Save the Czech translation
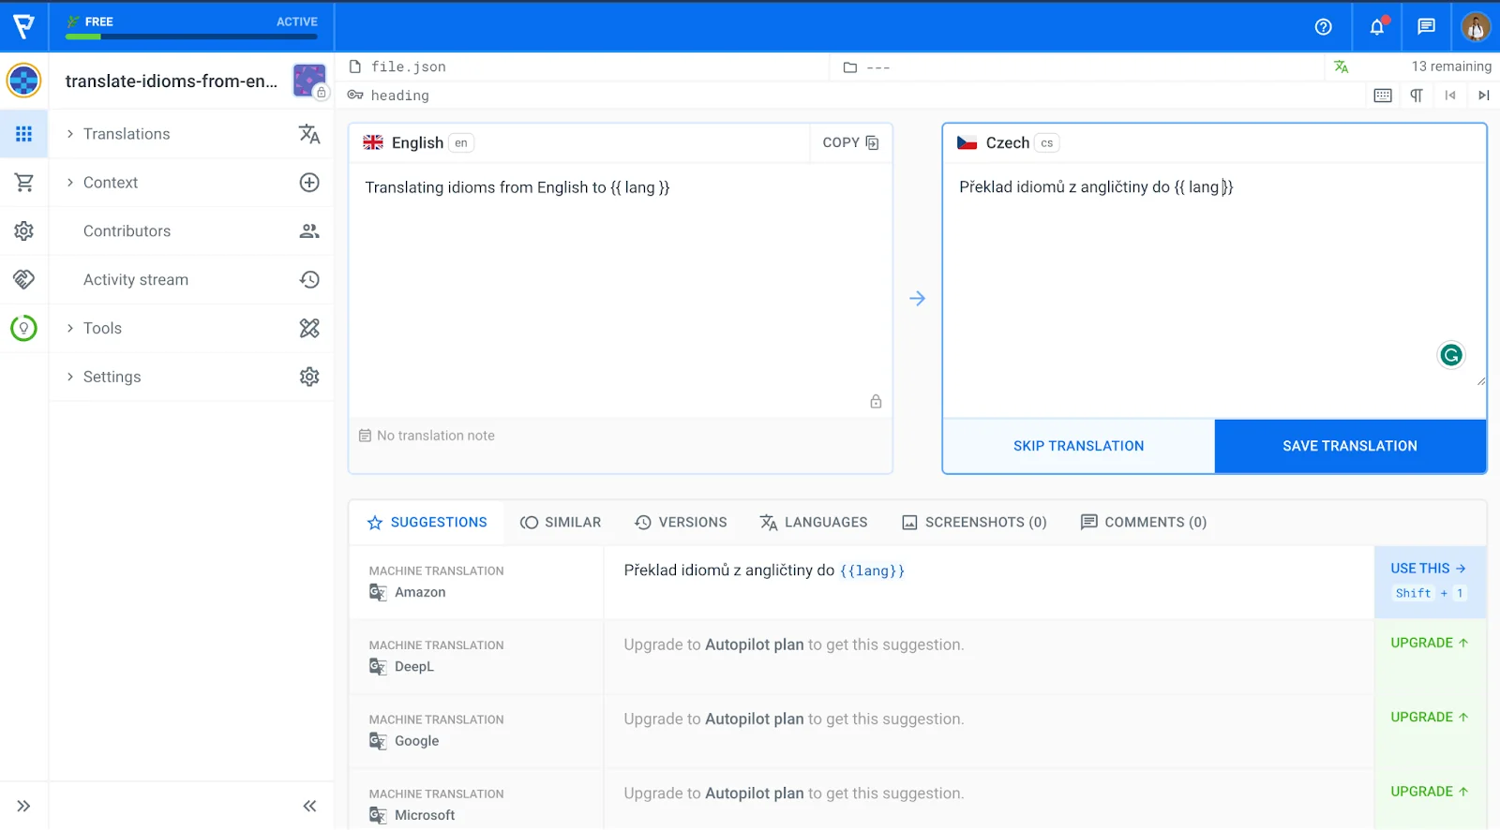The width and height of the screenshot is (1500, 830). [1349, 446]
